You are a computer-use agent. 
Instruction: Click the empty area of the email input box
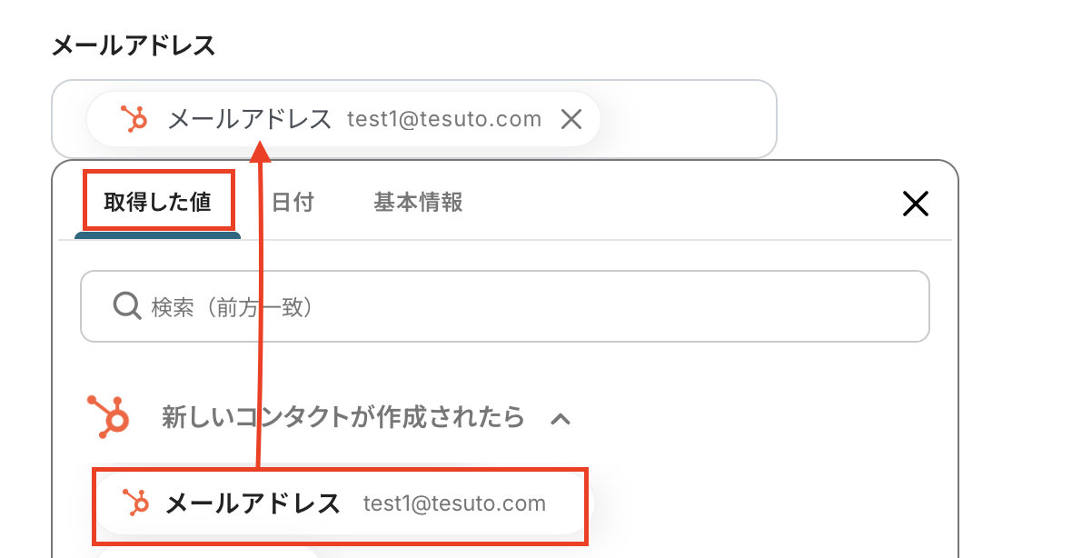coord(690,119)
